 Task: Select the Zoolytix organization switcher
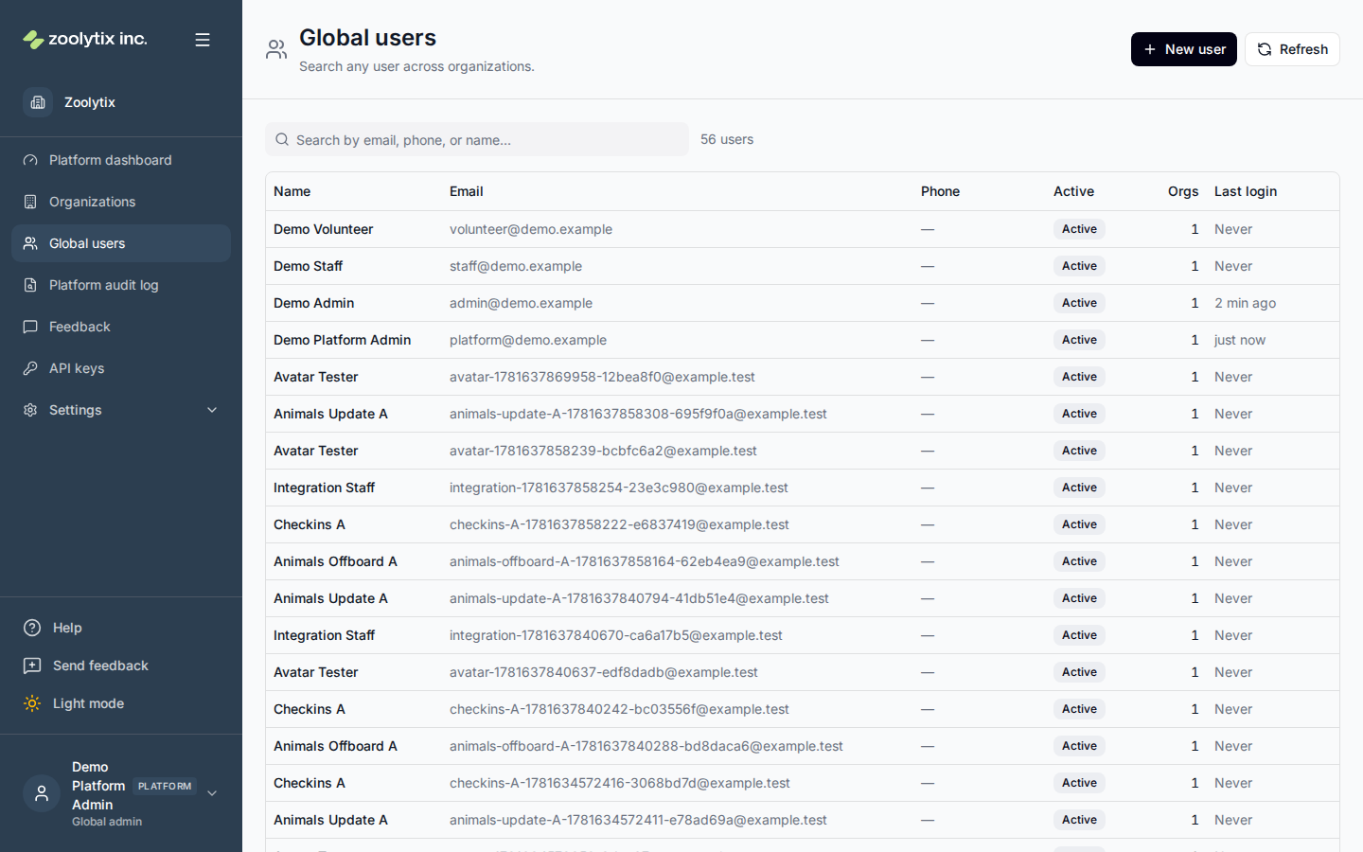click(x=121, y=102)
